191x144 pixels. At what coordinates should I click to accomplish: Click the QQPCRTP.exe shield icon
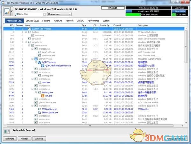click(x=36, y=59)
